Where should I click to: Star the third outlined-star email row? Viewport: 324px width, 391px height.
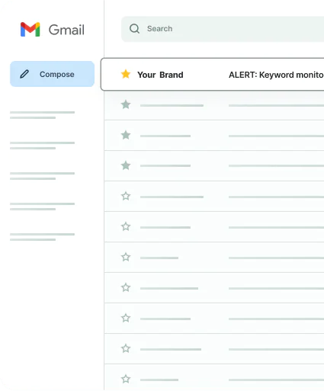[x=126, y=257]
